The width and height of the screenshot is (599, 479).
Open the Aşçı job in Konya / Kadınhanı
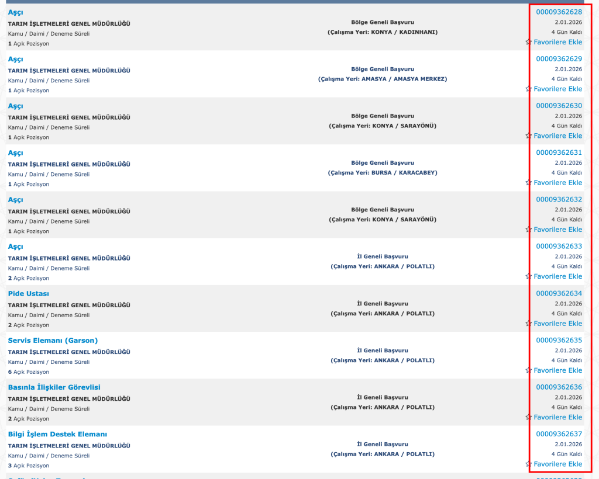tap(16, 12)
